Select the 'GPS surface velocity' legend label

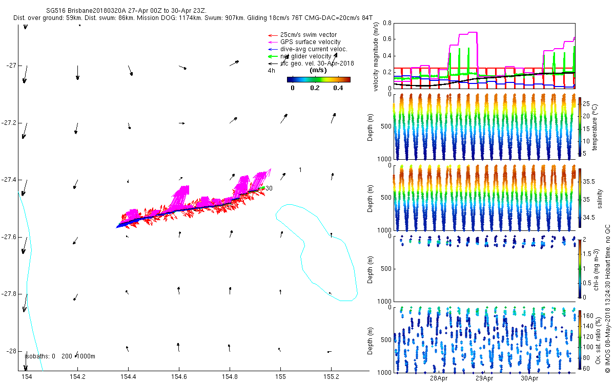pos(311,42)
